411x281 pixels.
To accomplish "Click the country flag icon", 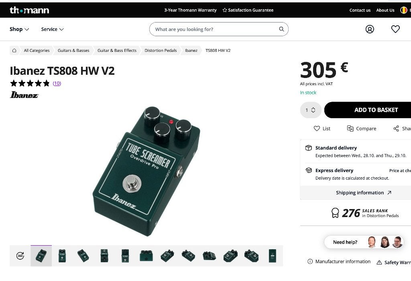I will (404, 10).
